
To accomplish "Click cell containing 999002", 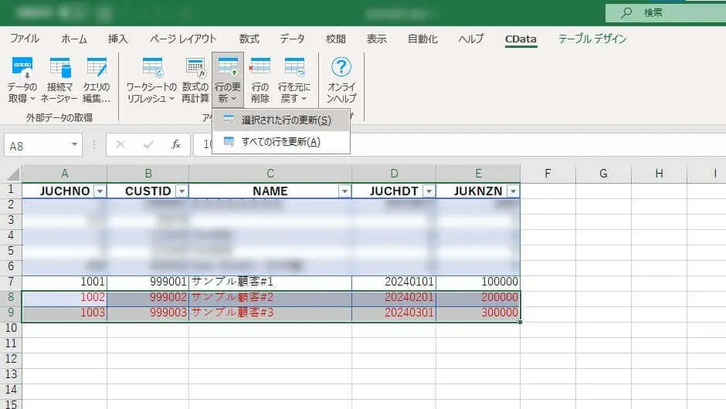I will coord(148,297).
